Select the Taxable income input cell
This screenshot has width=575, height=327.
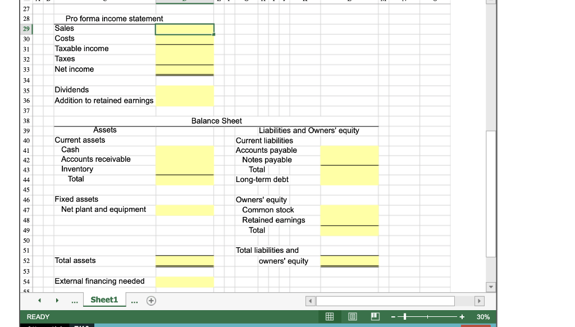coord(184,49)
